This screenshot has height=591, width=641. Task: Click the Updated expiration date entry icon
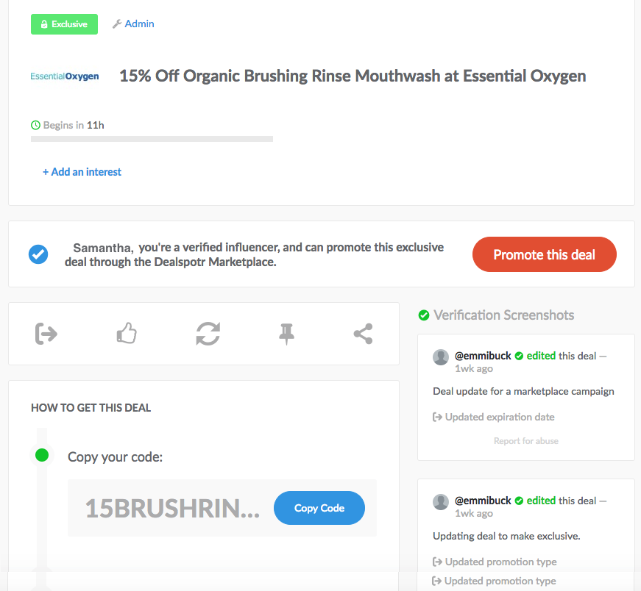[x=436, y=417]
